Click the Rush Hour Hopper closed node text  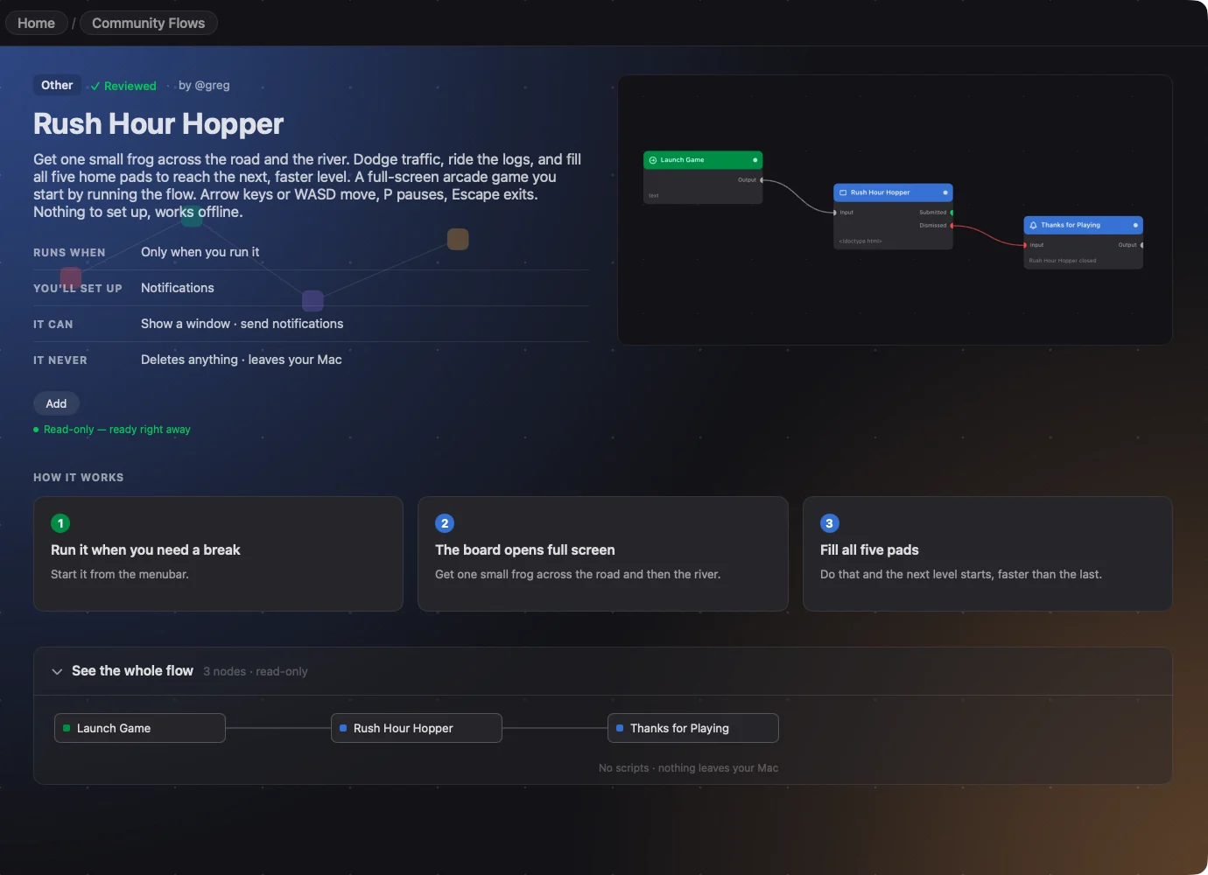[x=1063, y=261]
